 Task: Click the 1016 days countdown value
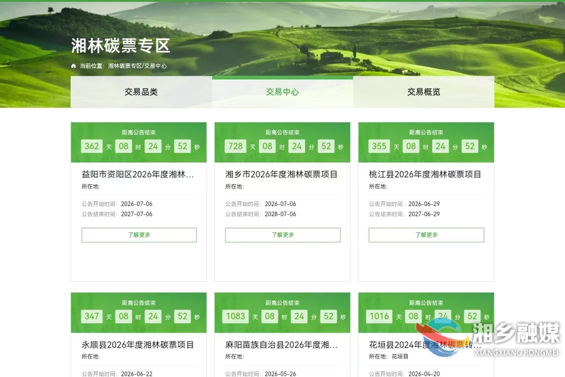(x=379, y=317)
